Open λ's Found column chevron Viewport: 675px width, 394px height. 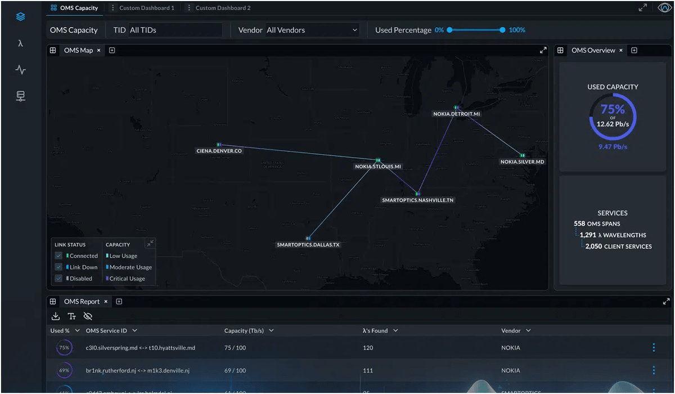coord(395,331)
